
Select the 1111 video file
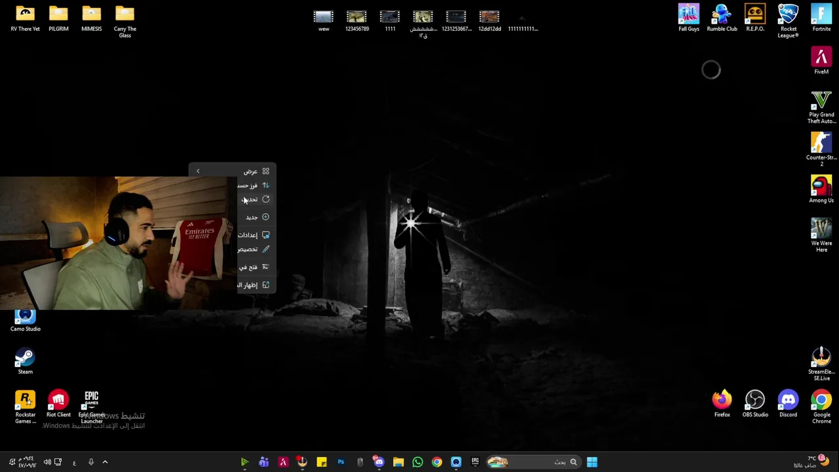point(390,20)
